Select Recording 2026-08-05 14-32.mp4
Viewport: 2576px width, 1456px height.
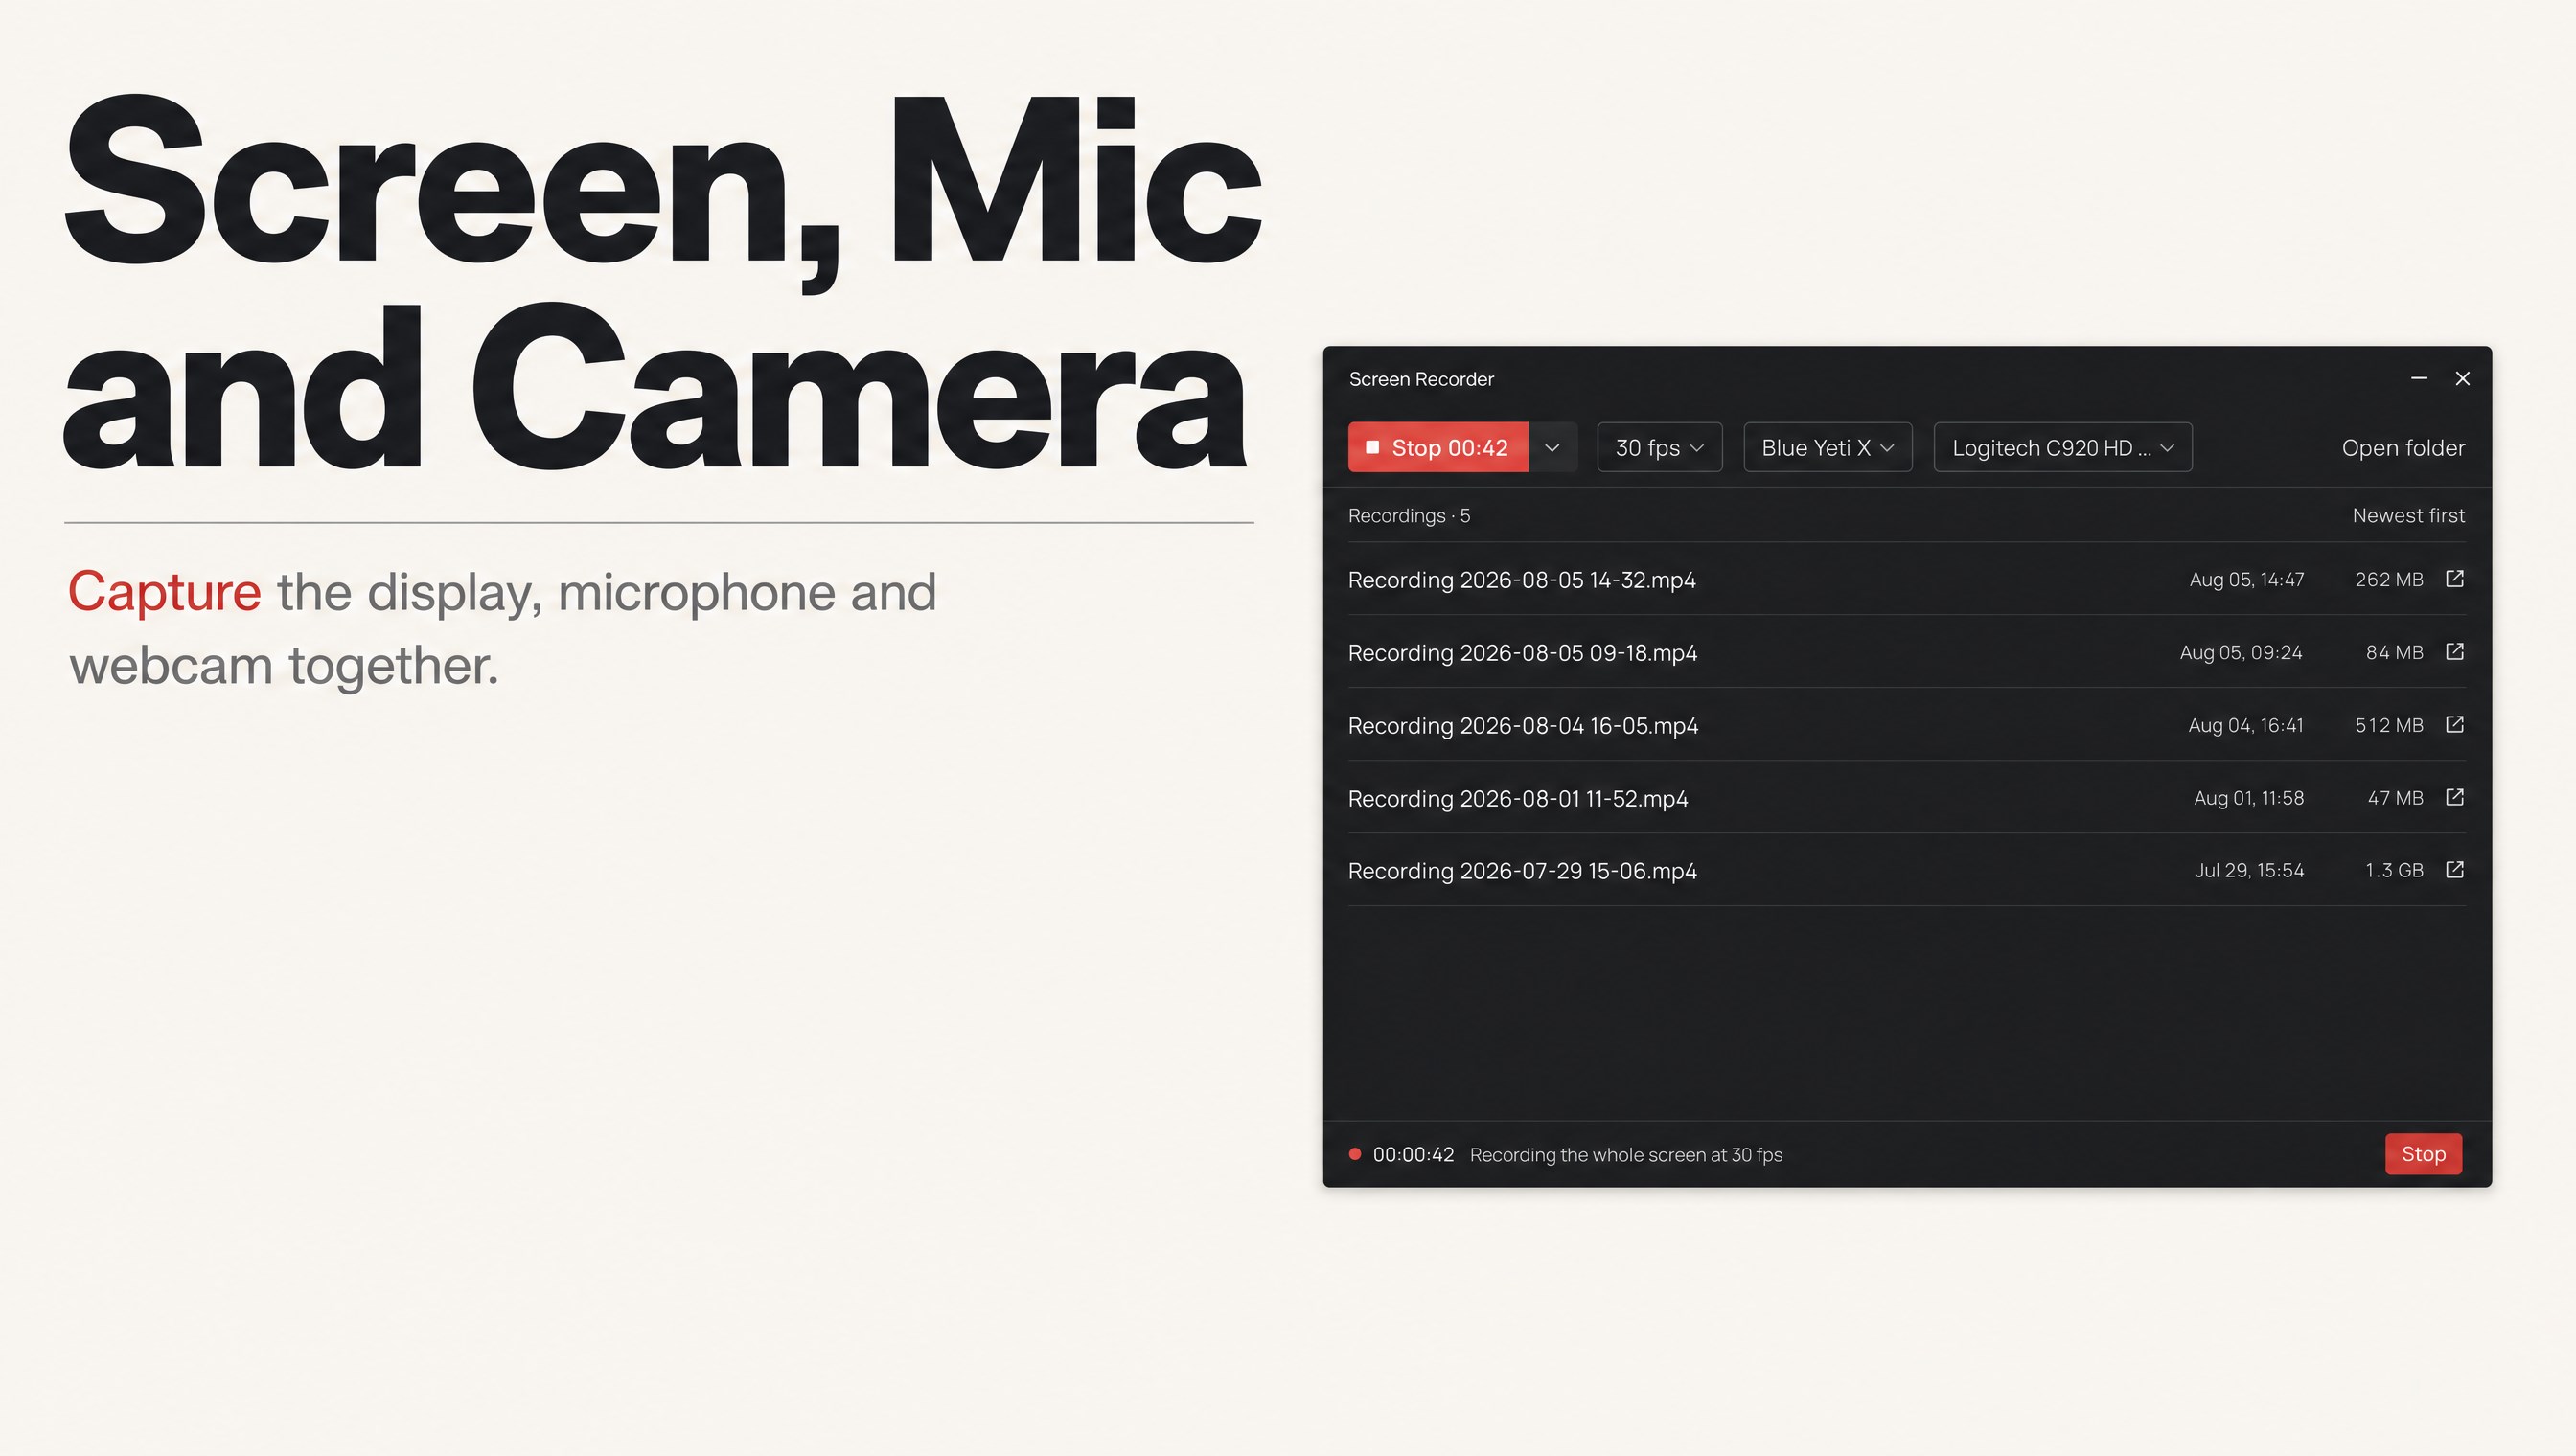coord(1907,579)
